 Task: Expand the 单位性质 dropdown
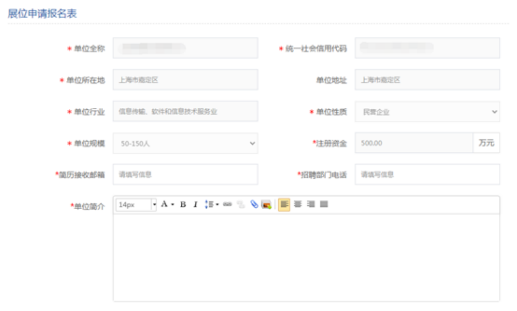pos(427,112)
